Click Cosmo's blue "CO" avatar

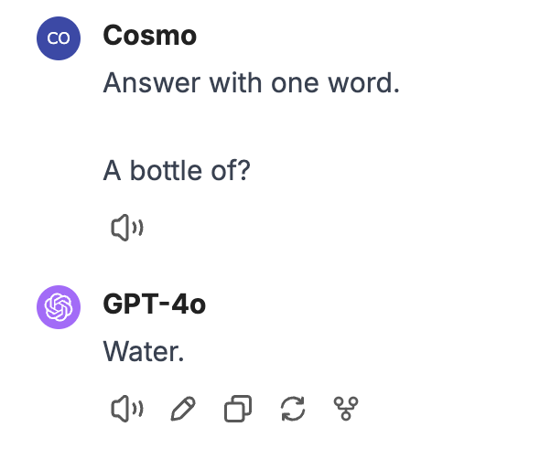tap(59, 37)
